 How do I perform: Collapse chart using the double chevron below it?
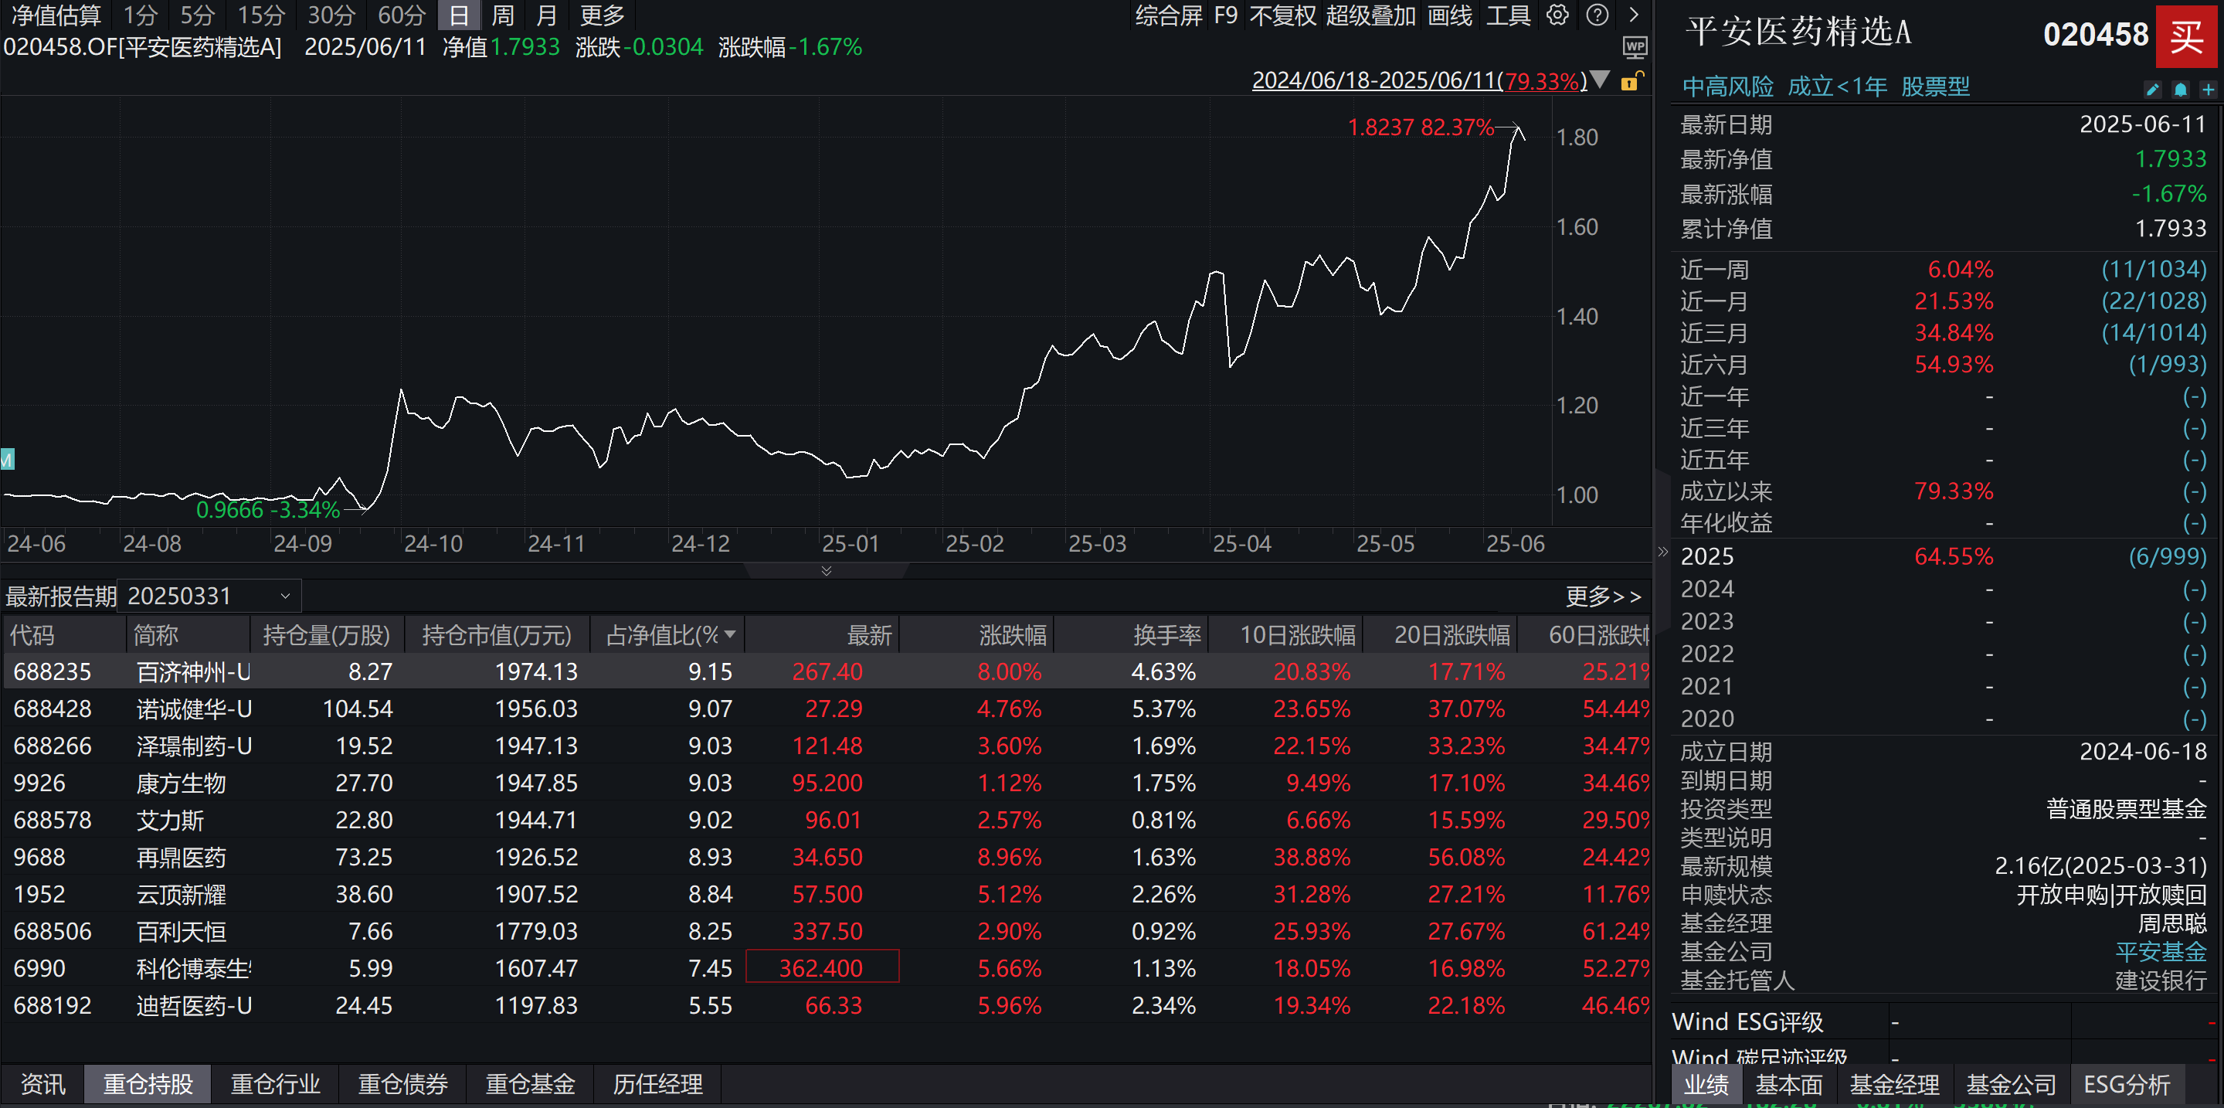pyautogui.click(x=827, y=570)
